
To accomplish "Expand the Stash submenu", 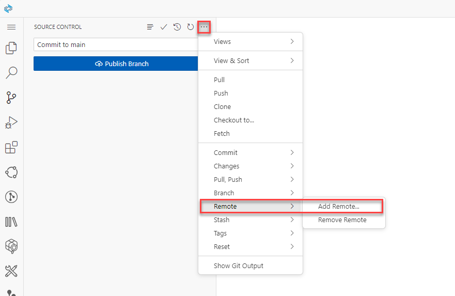I will [250, 220].
